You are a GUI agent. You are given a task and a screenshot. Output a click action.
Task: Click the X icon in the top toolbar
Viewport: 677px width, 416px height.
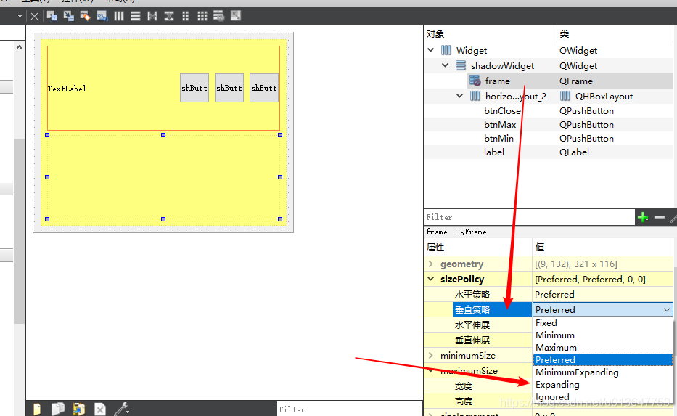[x=35, y=17]
